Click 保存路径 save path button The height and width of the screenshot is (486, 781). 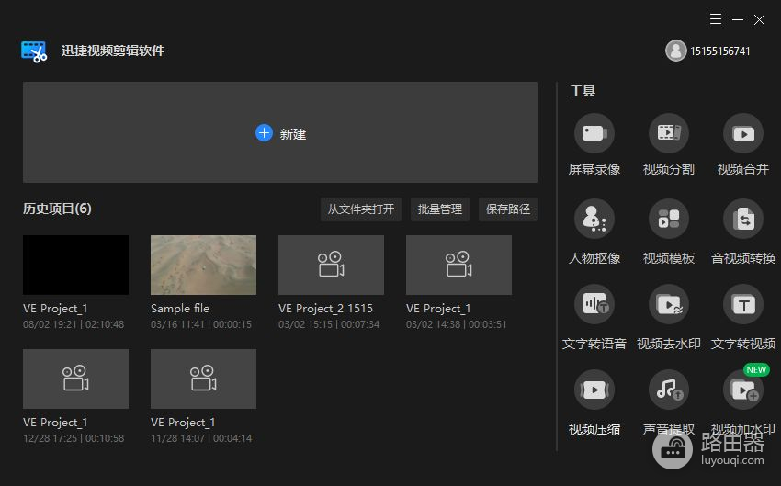pos(507,209)
